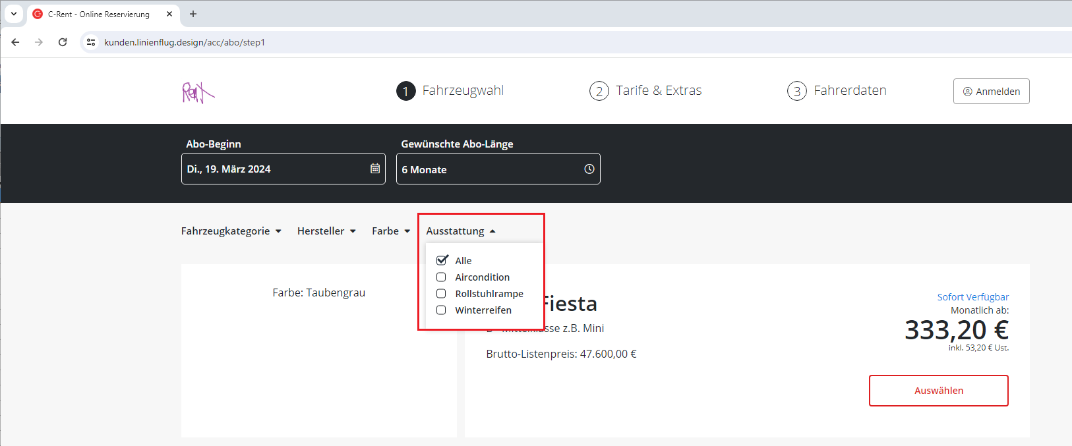Enable the Aircondition filter checkbox
Screen dimensions: 1072x446
point(441,277)
